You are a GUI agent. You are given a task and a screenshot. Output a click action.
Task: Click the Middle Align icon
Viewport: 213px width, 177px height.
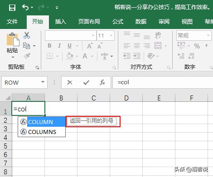pos(137,35)
